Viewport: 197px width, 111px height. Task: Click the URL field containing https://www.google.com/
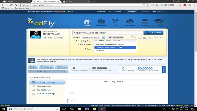tap(108, 33)
